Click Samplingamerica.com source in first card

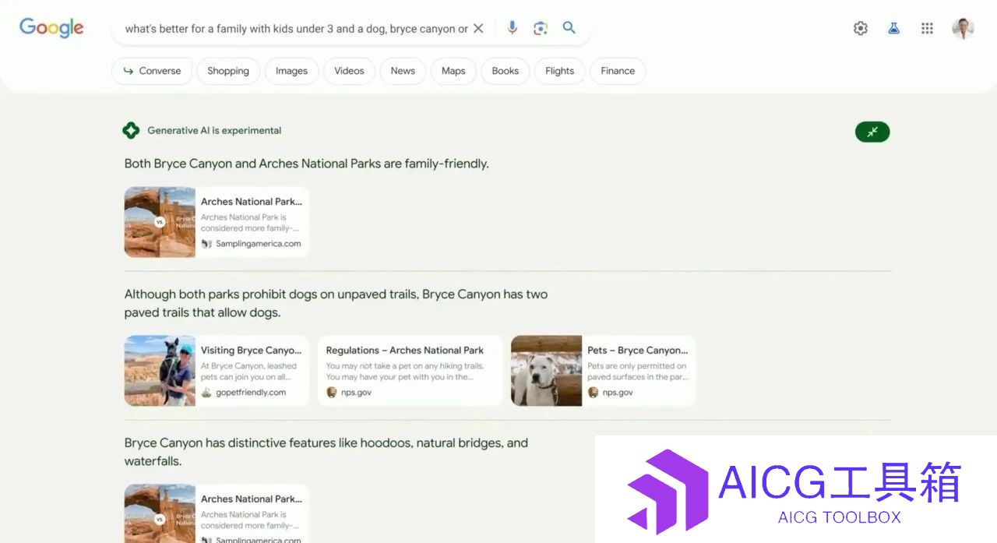coord(251,244)
